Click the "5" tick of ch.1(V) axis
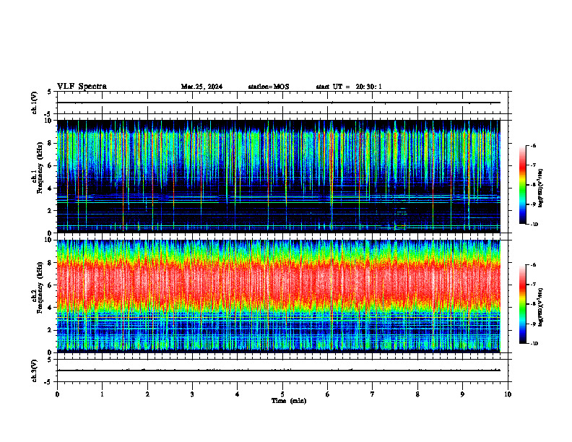This screenshot has height=442, width=572. pos(49,92)
